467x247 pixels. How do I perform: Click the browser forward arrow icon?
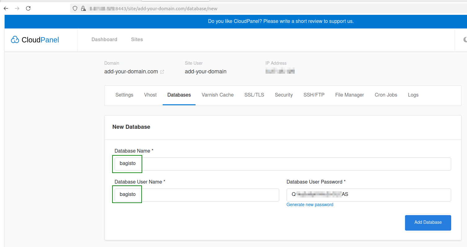17,9
